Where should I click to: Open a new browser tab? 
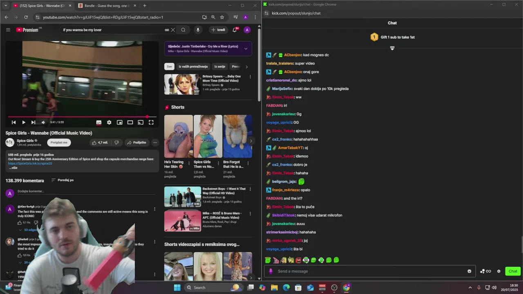145,6
